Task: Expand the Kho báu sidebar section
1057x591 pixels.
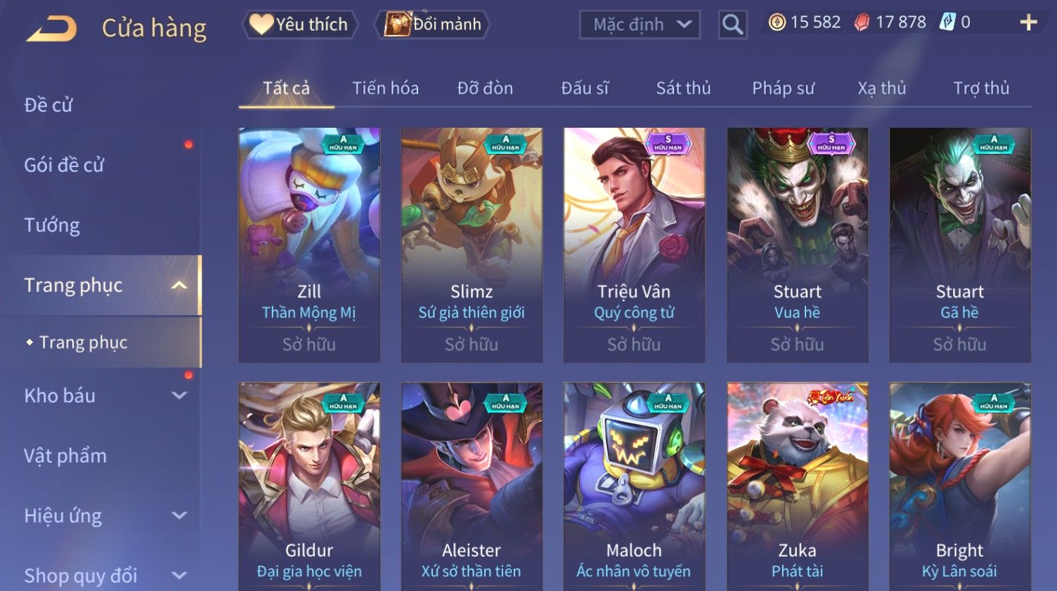Action: (179, 396)
